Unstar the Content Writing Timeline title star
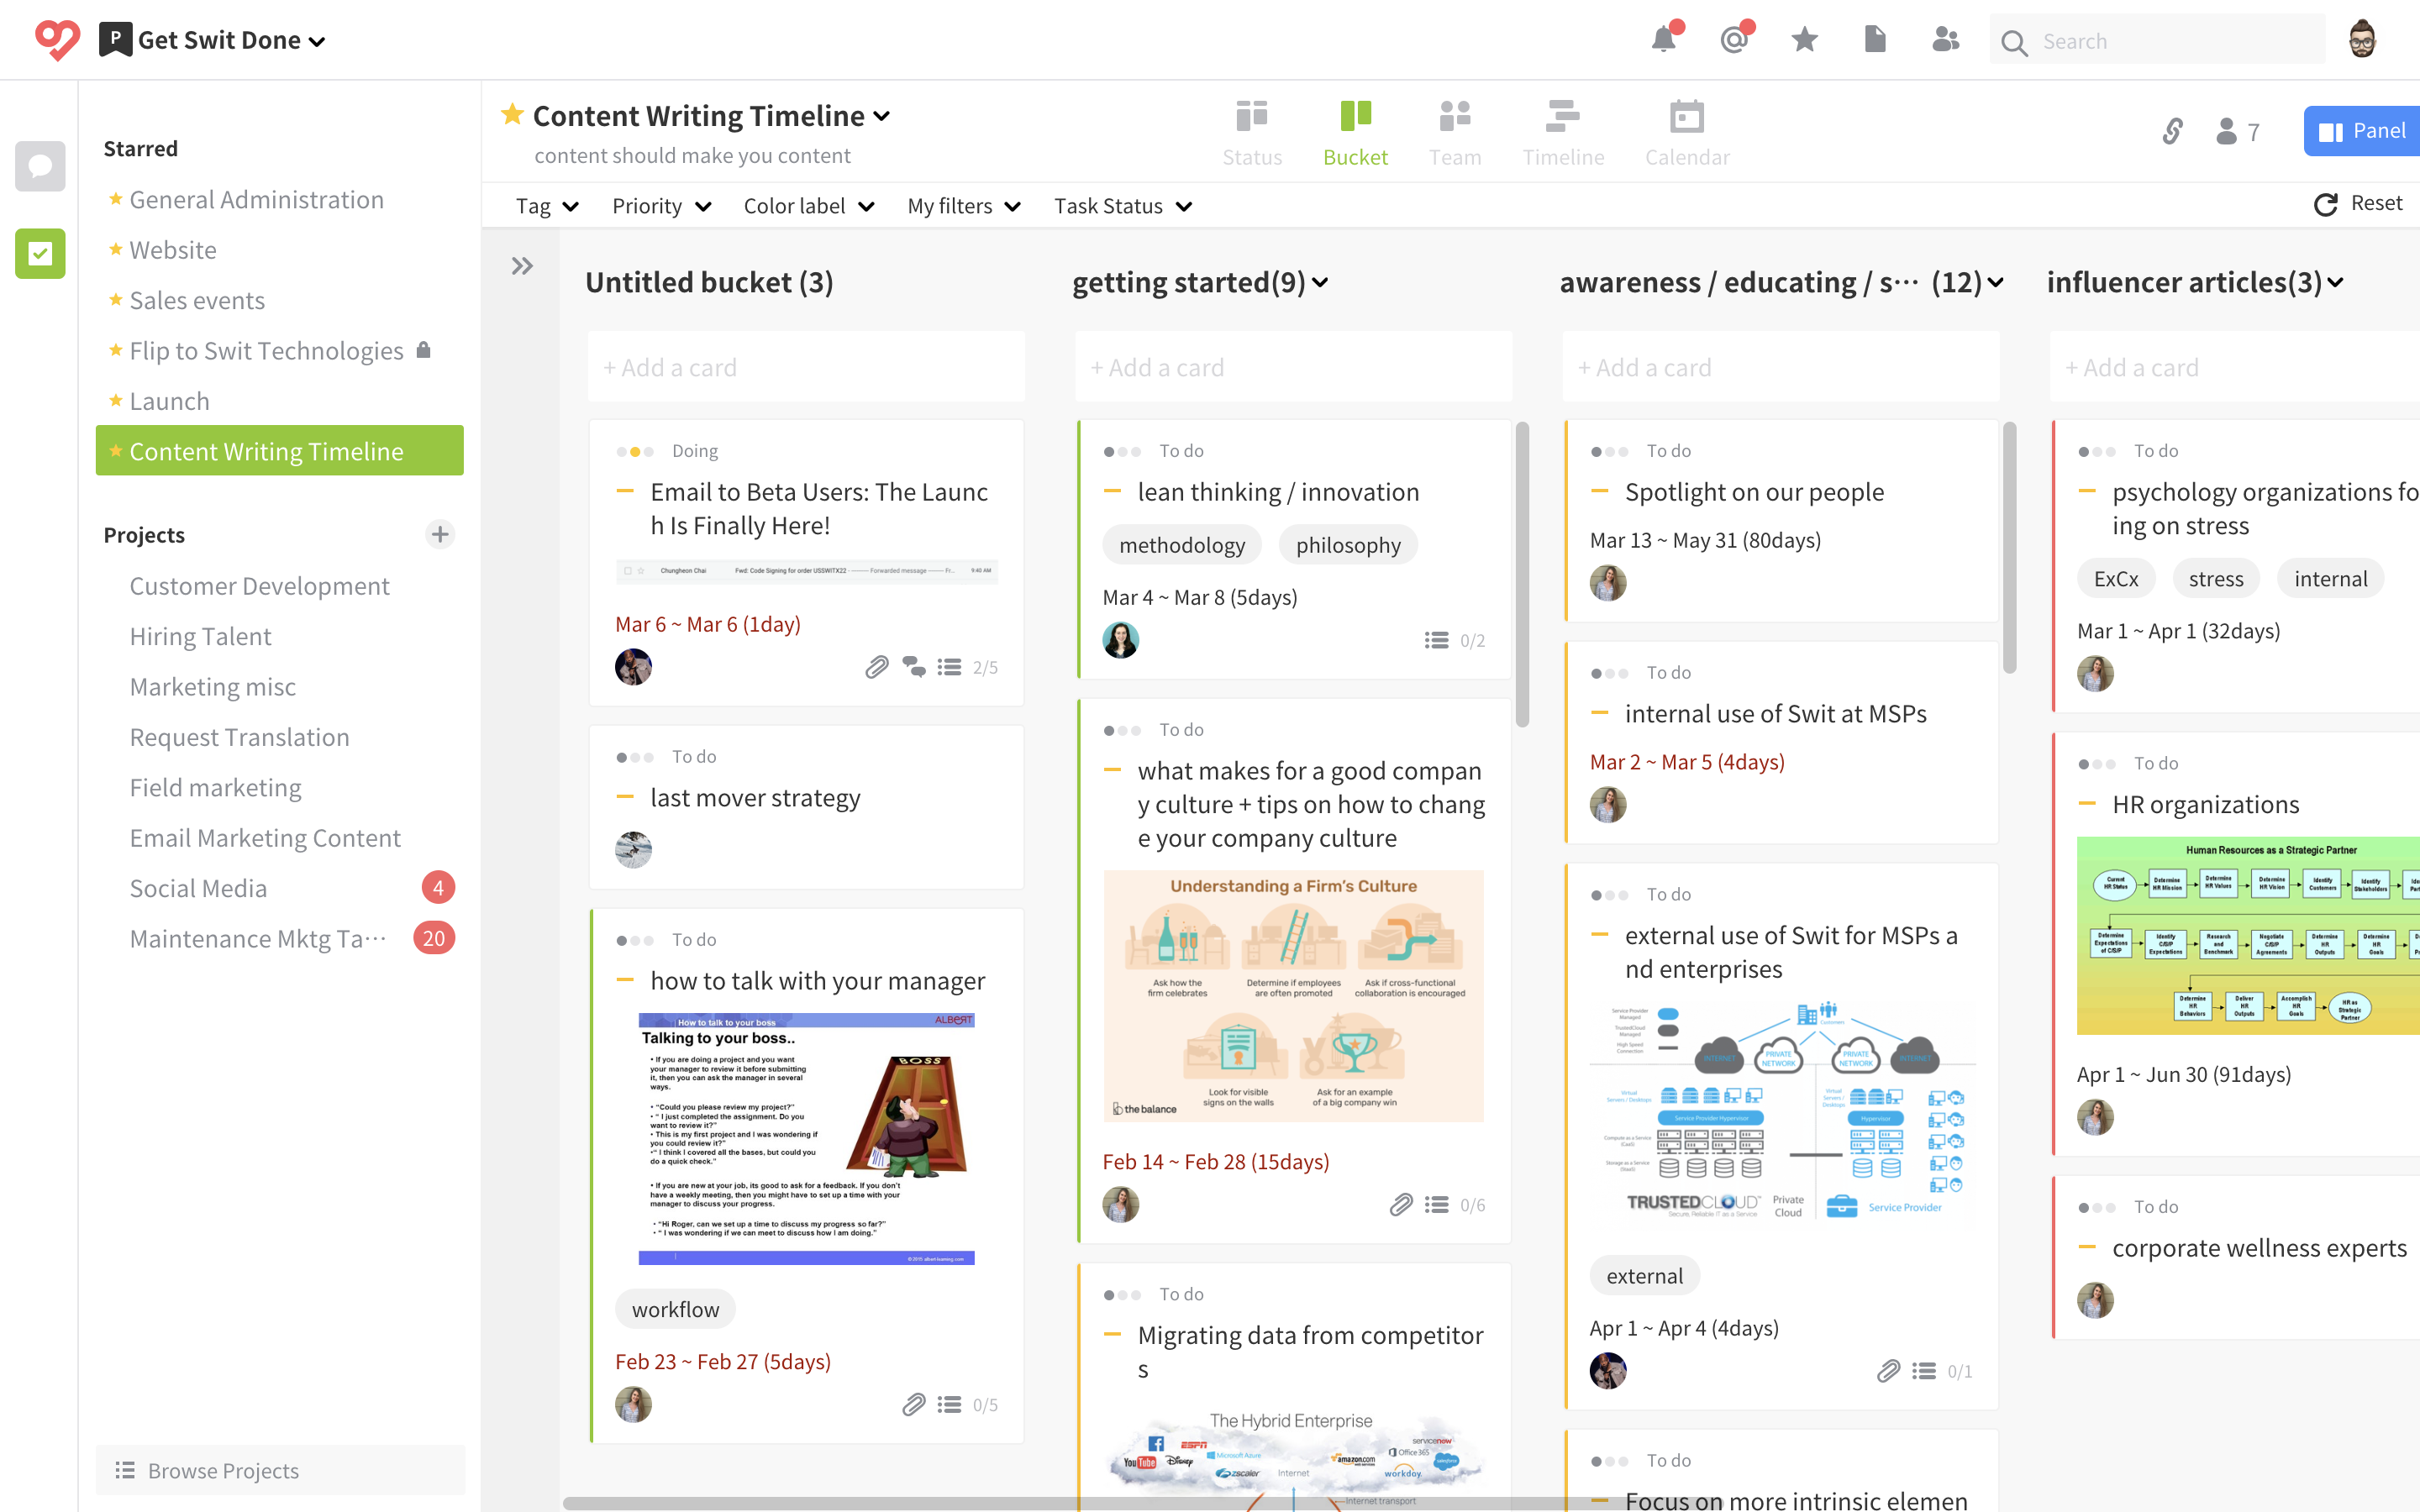Viewport: 2420px width, 1512px height. pos(512,114)
